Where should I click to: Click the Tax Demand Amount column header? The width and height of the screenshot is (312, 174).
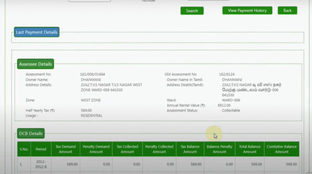click(x=65, y=149)
